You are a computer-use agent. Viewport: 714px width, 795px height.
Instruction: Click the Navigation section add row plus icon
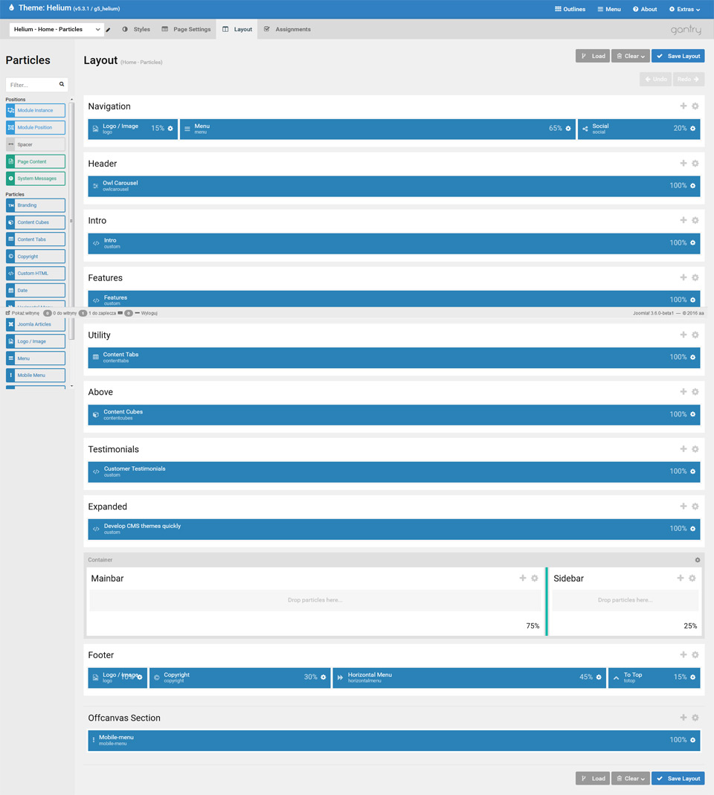coord(683,106)
